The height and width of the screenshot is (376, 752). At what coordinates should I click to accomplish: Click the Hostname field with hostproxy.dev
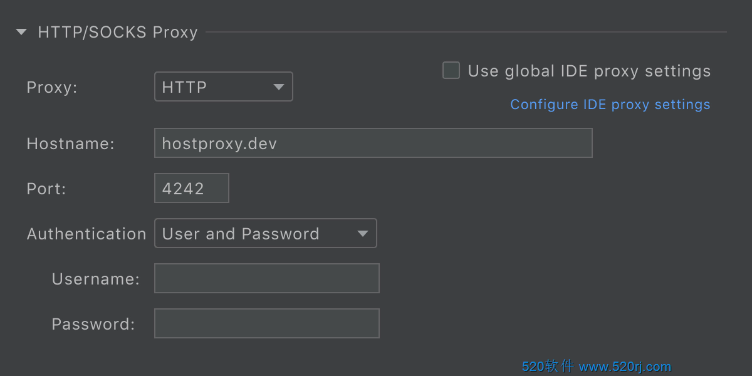click(373, 143)
